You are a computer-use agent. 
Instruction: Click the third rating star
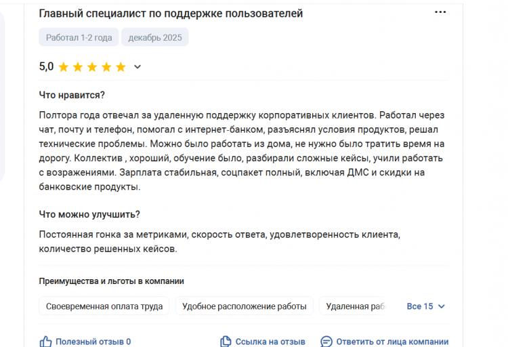pyautogui.click(x=92, y=67)
